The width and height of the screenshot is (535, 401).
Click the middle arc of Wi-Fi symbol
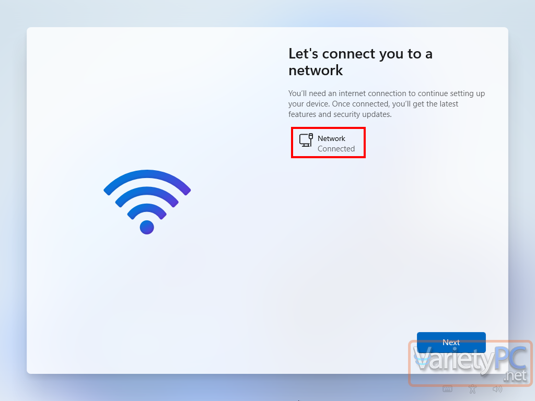coord(147,195)
